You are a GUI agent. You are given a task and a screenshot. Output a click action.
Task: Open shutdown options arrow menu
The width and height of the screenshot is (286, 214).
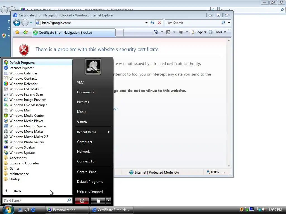tap(108, 201)
